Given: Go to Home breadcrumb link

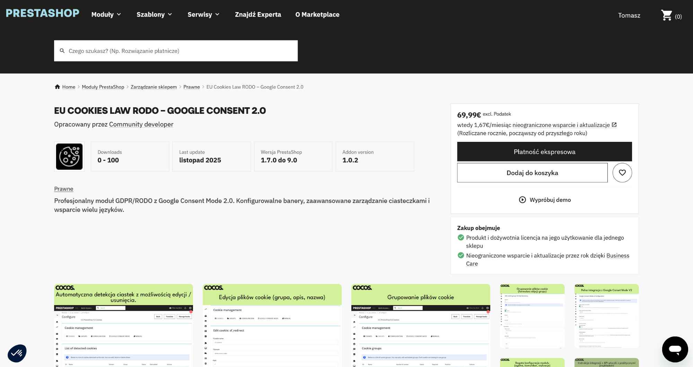Looking at the screenshot, I should [69, 87].
